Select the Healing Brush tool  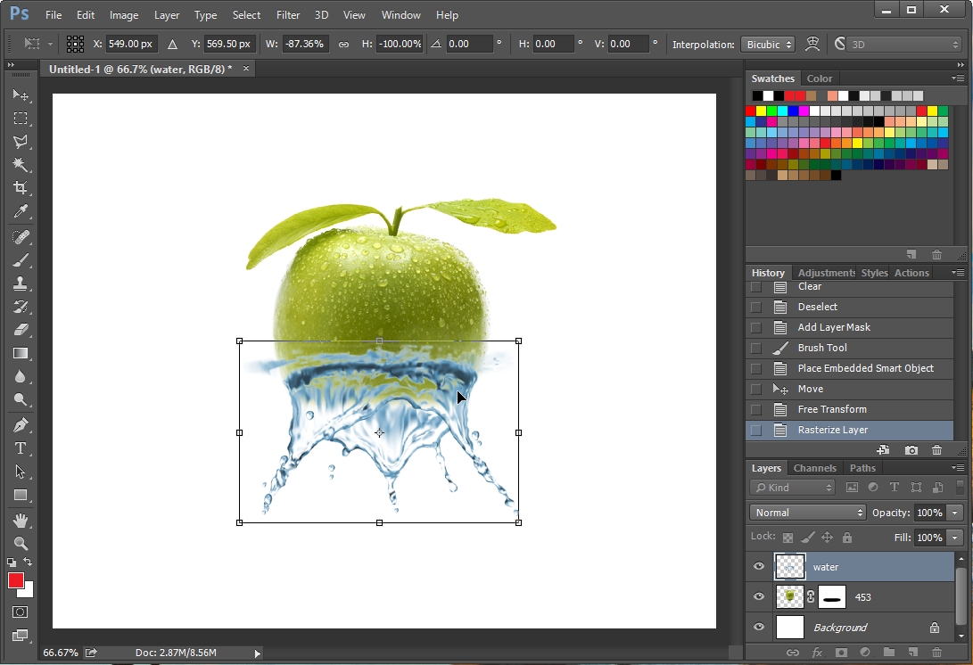[x=21, y=237]
